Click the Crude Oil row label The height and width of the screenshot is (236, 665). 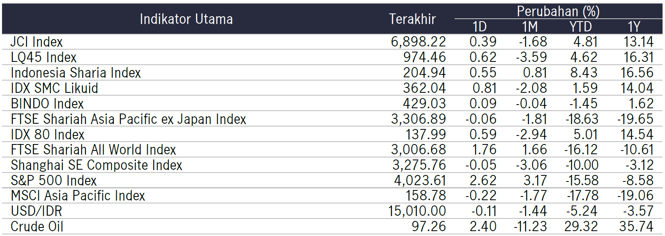37,227
